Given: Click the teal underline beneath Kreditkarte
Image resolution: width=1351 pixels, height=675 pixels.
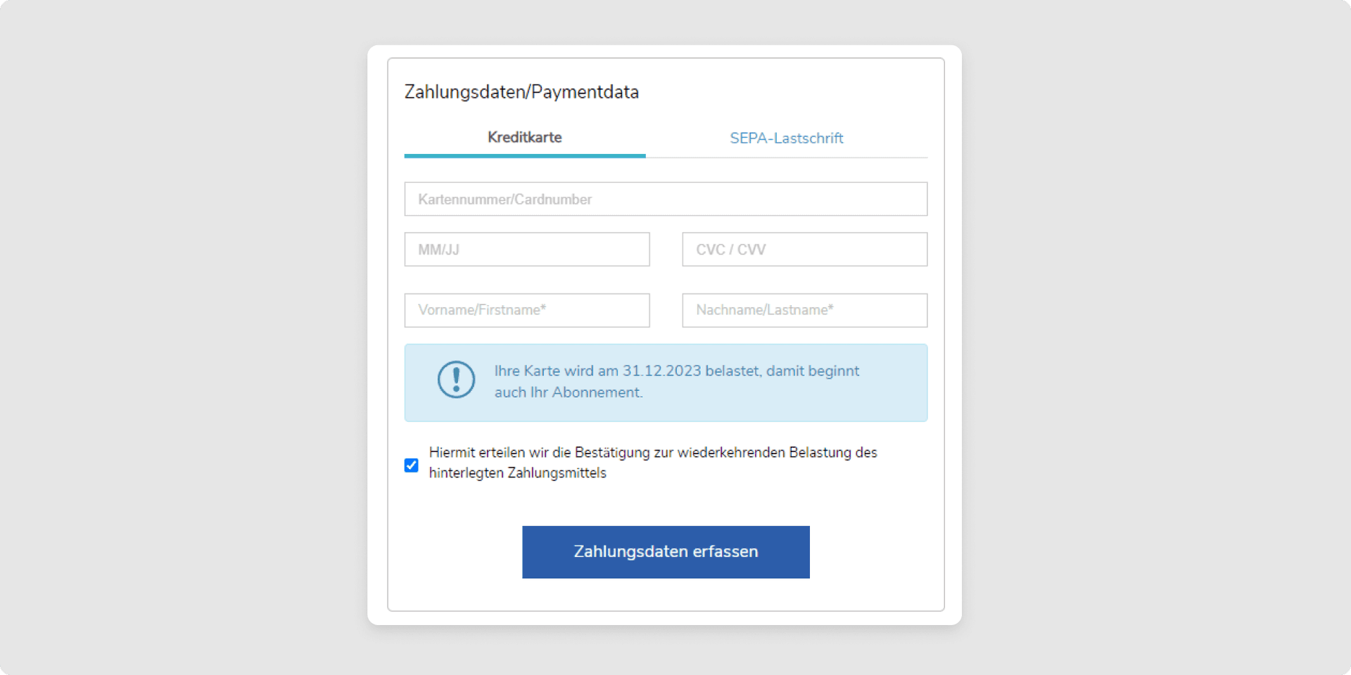Looking at the screenshot, I should pos(524,155).
